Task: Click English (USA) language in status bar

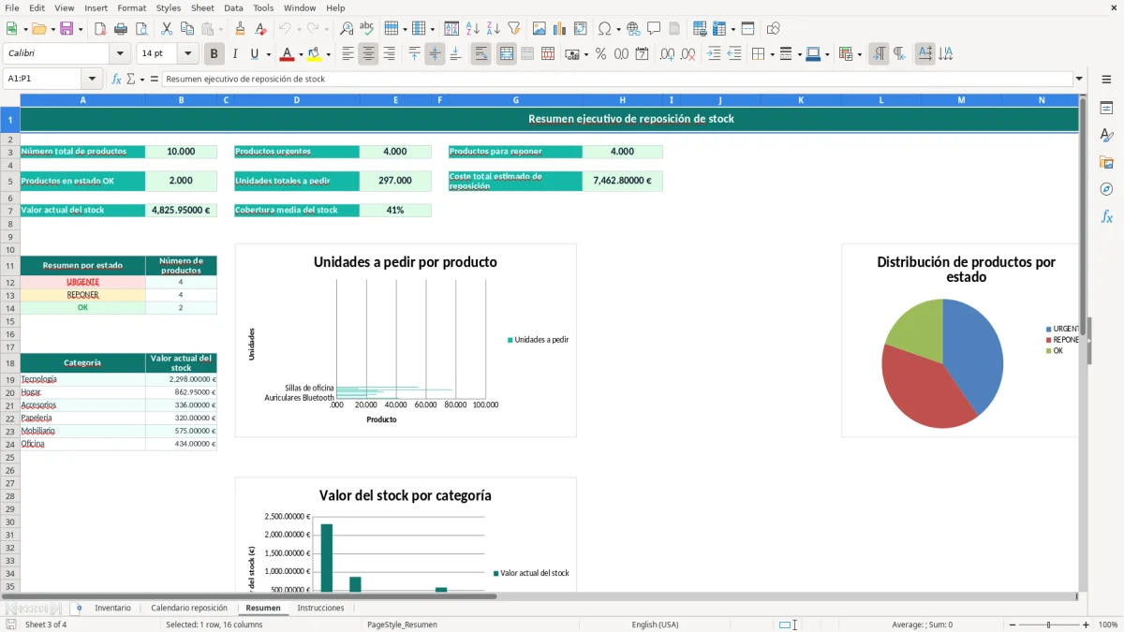Action: pyautogui.click(x=656, y=625)
